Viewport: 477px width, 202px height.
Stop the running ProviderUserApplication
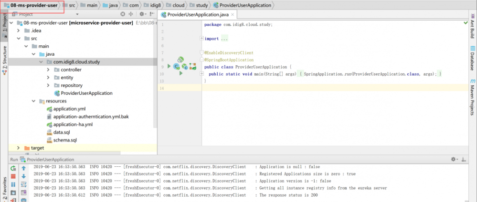tap(13, 176)
